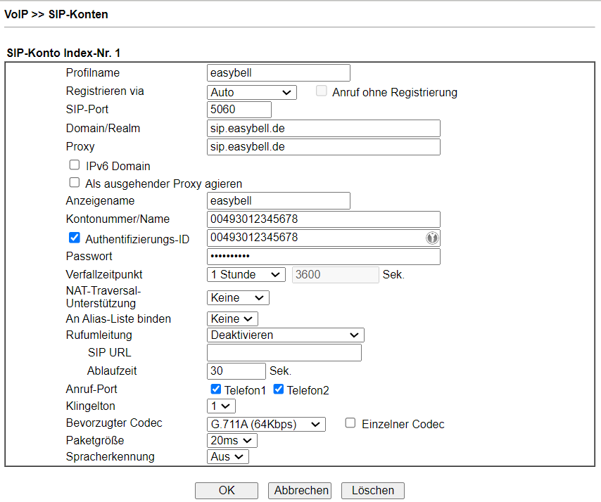Click the Passwort input field
The image size is (601, 502).
(323, 257)
